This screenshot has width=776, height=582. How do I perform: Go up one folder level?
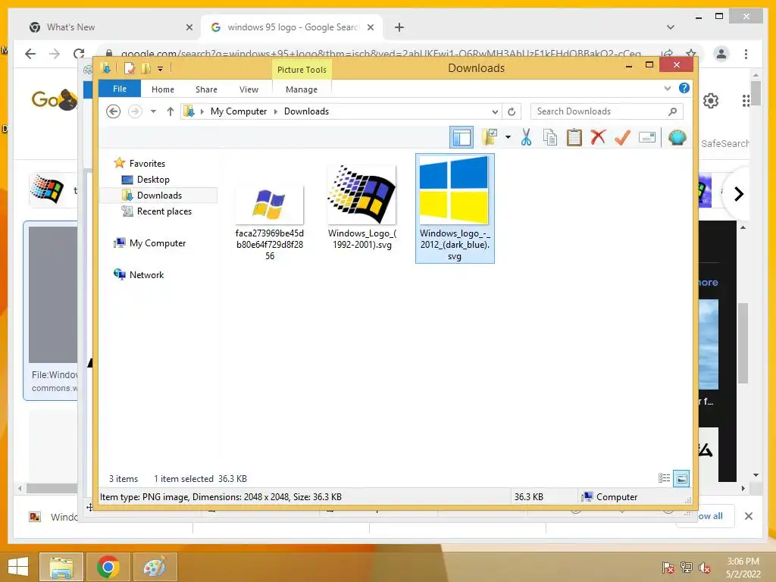pyautogui.click(x=171, y=111)
